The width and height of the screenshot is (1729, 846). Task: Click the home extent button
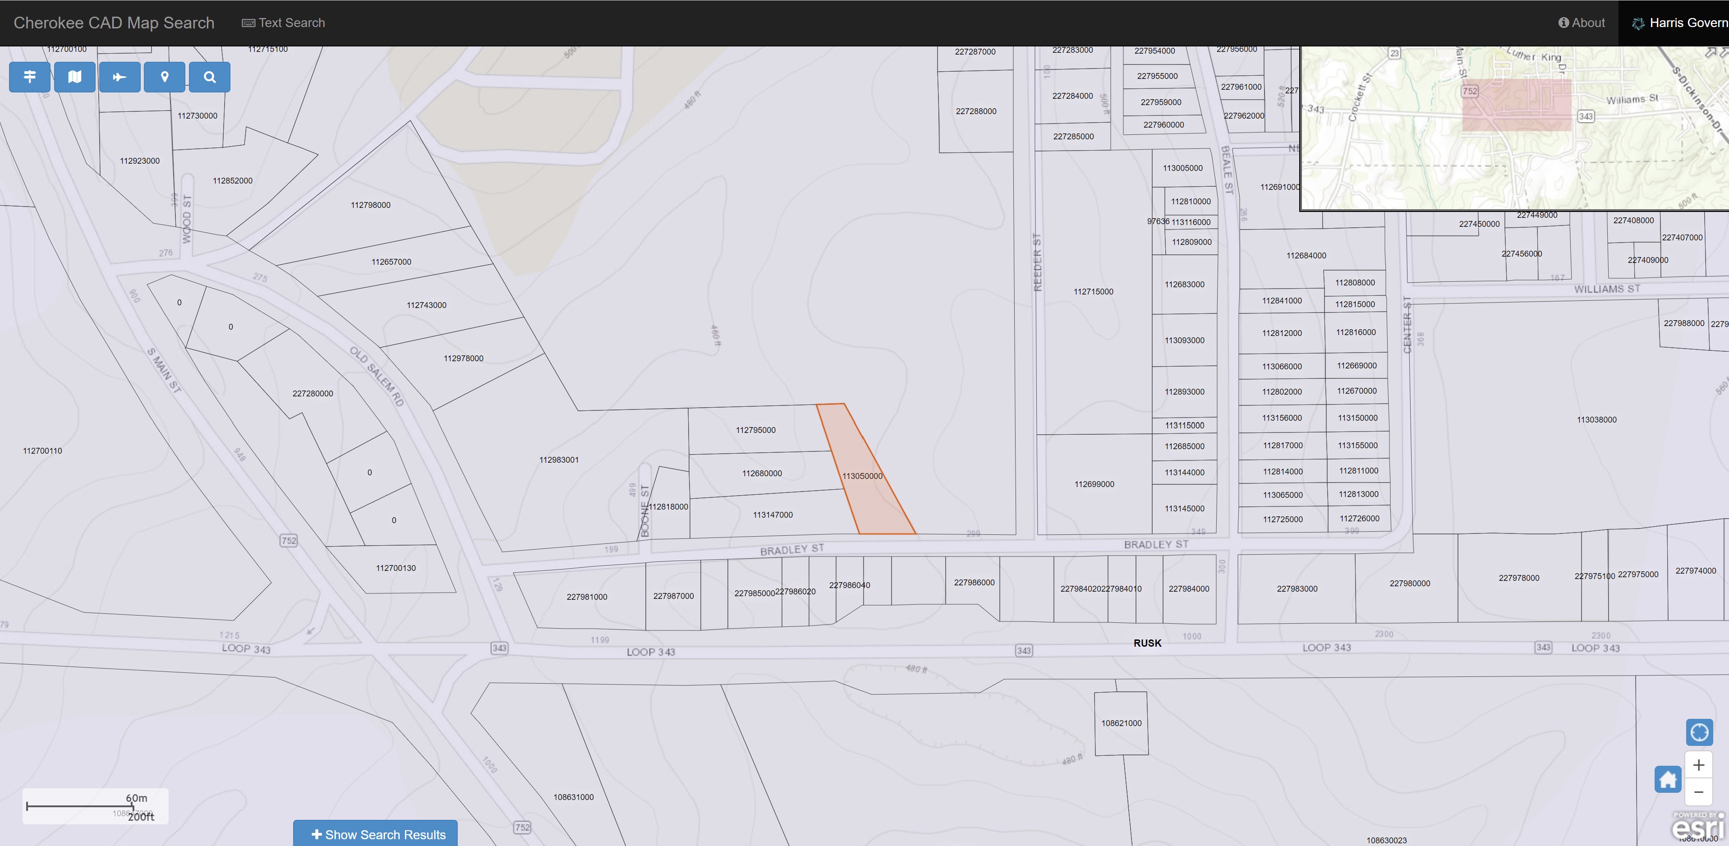(x=1667, y=780)
